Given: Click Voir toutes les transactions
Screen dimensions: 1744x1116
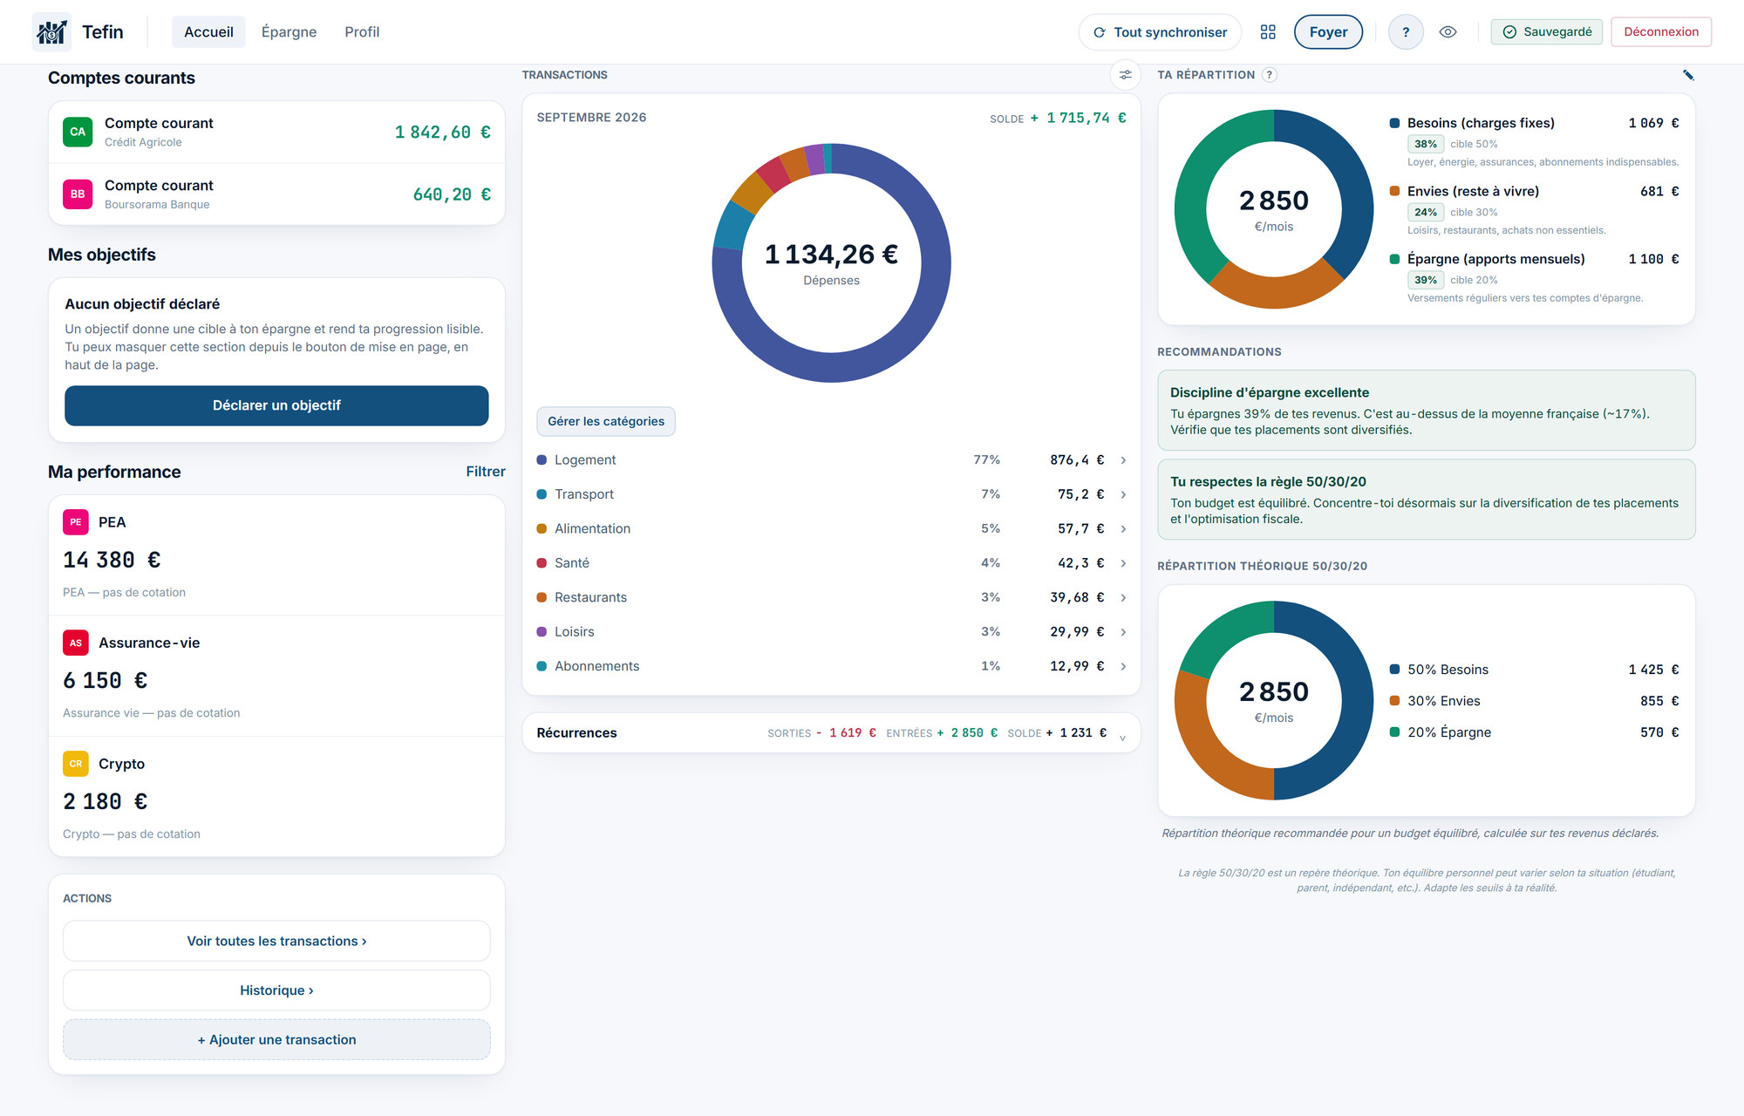Looking at the screenshot, I should click(276, 941).
